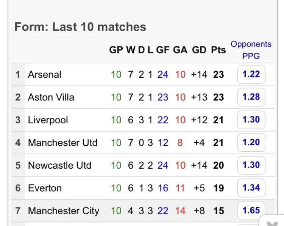This screenshot has width=284, height=226.
Task: Open the Manchester City team name
Action: click(63, 211)
